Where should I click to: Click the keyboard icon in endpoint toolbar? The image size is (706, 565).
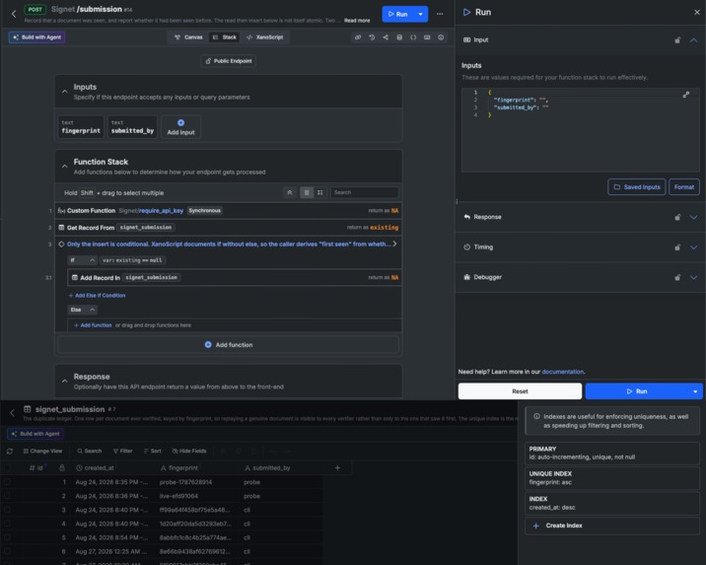pos(427,37)
